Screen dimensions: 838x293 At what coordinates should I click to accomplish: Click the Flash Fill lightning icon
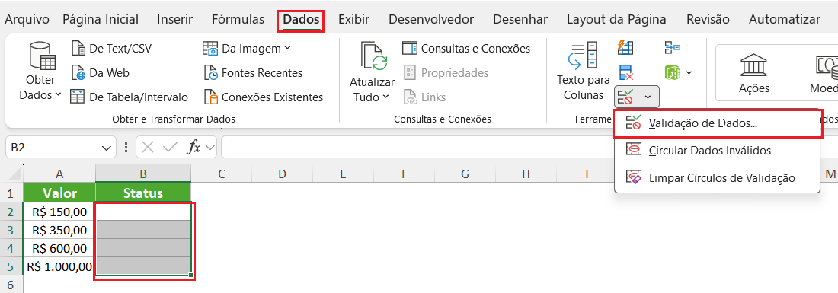(625, 47)
